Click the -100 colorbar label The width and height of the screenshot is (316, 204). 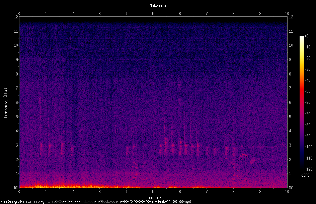point(308,147)
